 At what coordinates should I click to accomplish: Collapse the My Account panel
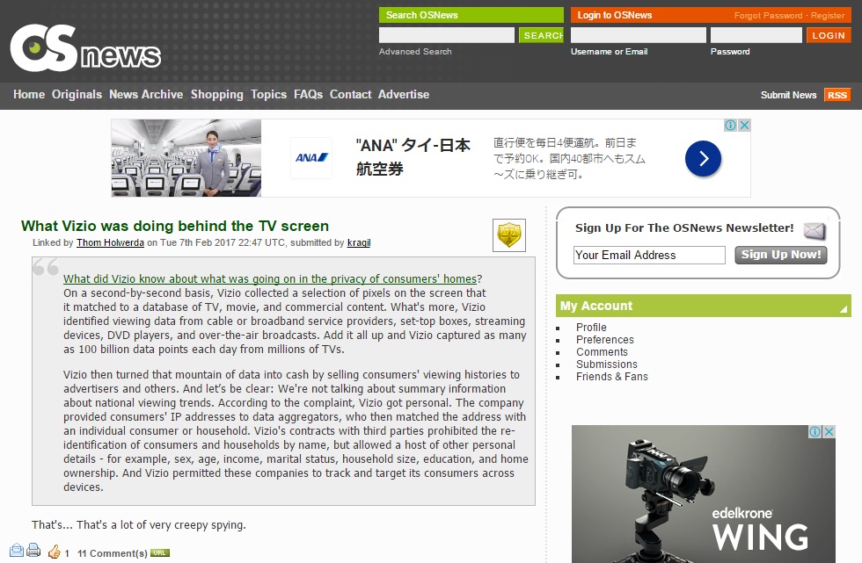coord(844,309)
